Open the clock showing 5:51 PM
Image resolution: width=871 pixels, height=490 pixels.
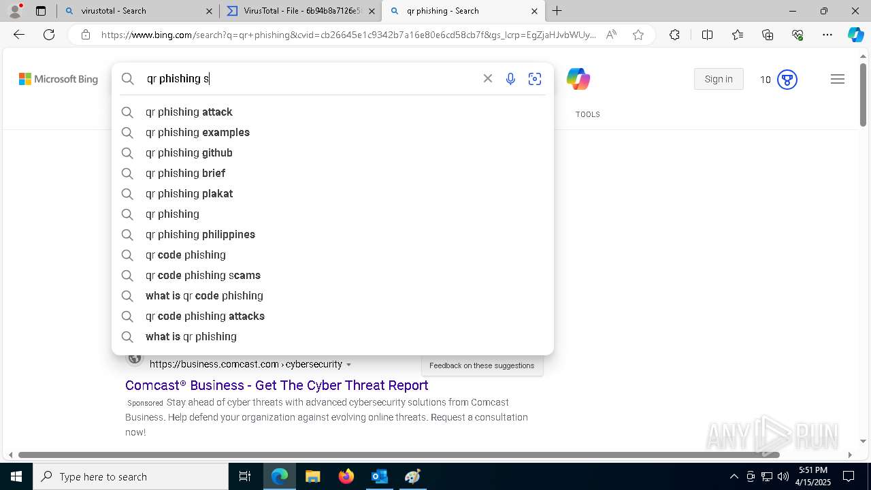[815, 476]
